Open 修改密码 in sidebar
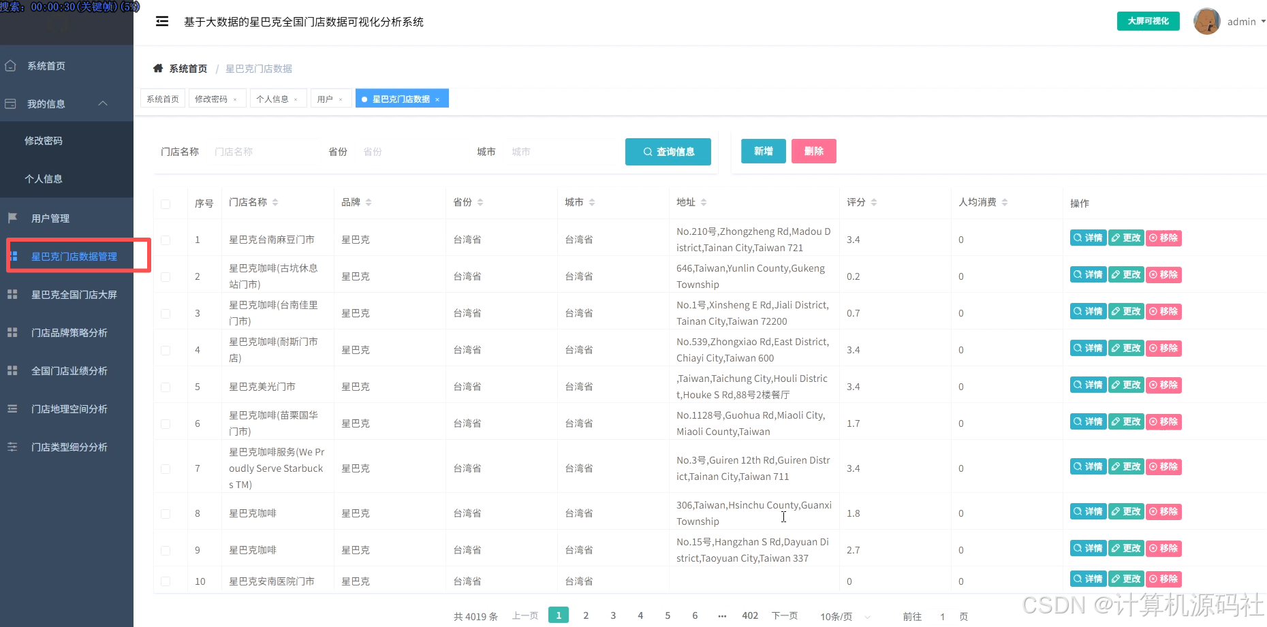This screenshot has width=1267, height=627. click(67, 141)
